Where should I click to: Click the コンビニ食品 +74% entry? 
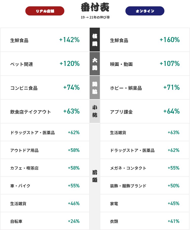(45, 87)
